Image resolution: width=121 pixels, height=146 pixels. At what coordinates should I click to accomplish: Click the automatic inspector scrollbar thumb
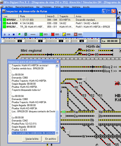(x=57, y=121)
